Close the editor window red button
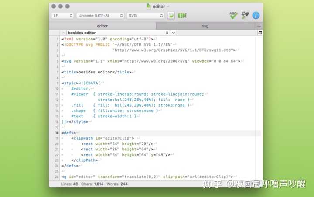This screenshot has width=314, height=197. click(54, 7)
